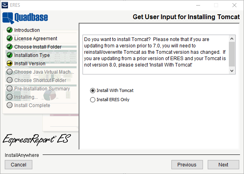Click the EspressReport ES logo
The image size is (244, 174).
[37, 140]
